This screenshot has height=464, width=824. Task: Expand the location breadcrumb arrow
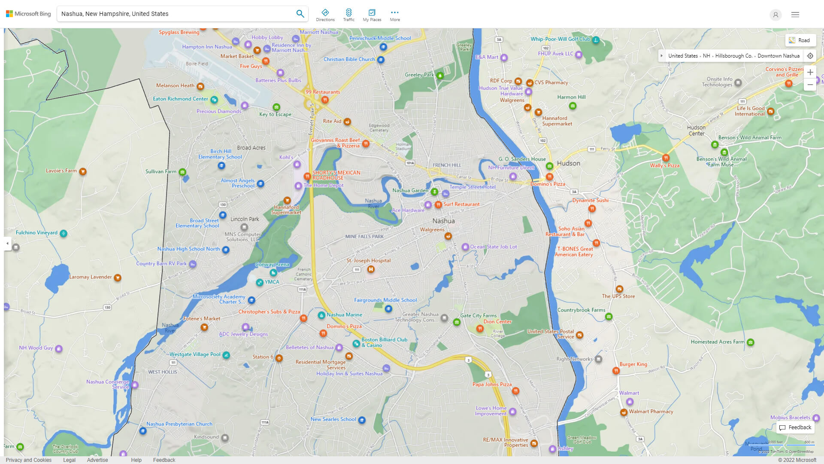pos(662,56)
